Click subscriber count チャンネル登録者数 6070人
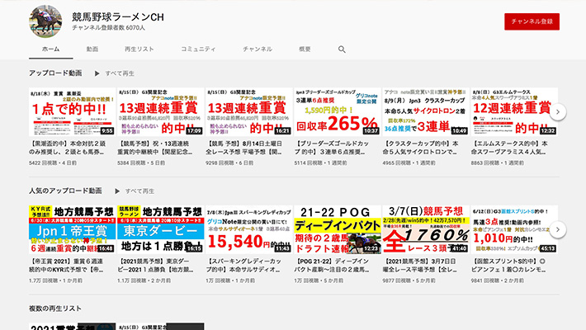 click(x=108, y=28)
